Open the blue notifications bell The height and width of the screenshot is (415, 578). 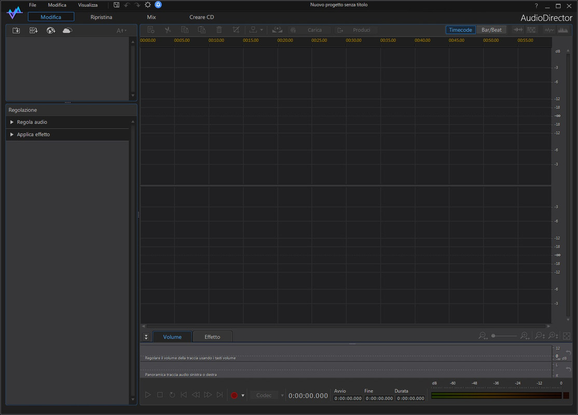158,5
